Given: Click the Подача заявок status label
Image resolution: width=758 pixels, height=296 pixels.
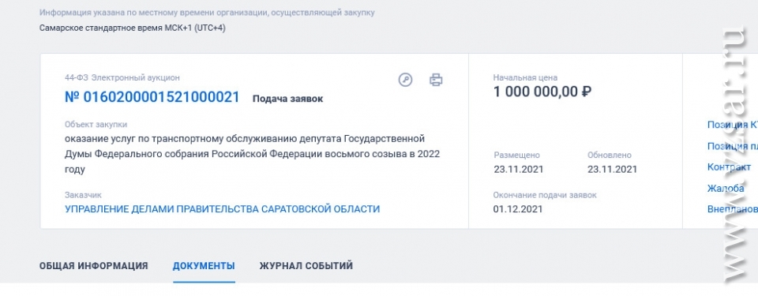Looking at the screenshot, I should tap(287, 99).
